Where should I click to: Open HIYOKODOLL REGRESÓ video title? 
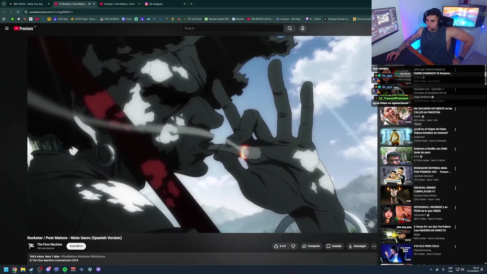tap(430, 209)
